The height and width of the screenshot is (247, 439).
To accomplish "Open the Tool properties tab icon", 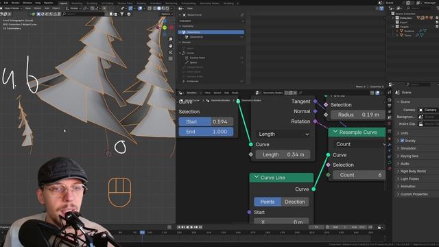I will tap(390, 92).
